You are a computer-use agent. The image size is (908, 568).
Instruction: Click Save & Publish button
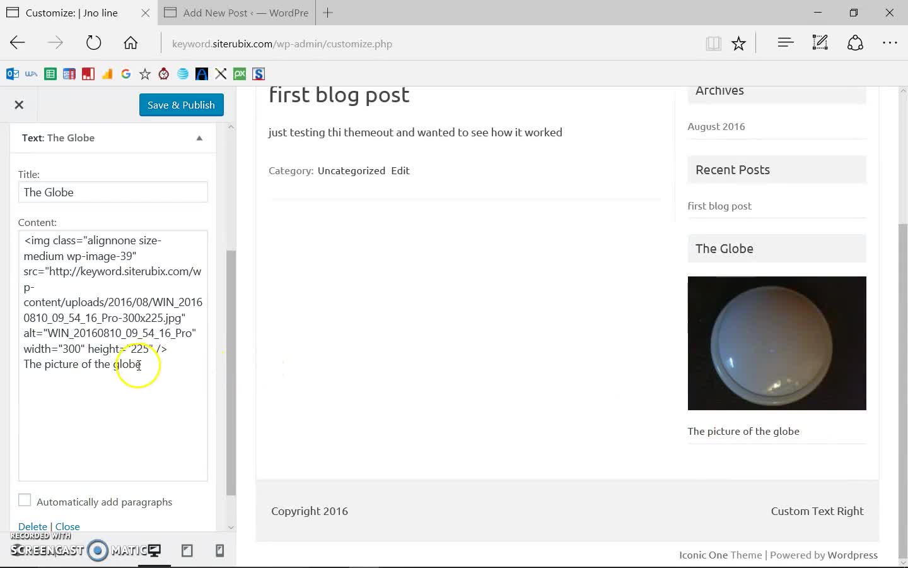[x=181, y=105]
